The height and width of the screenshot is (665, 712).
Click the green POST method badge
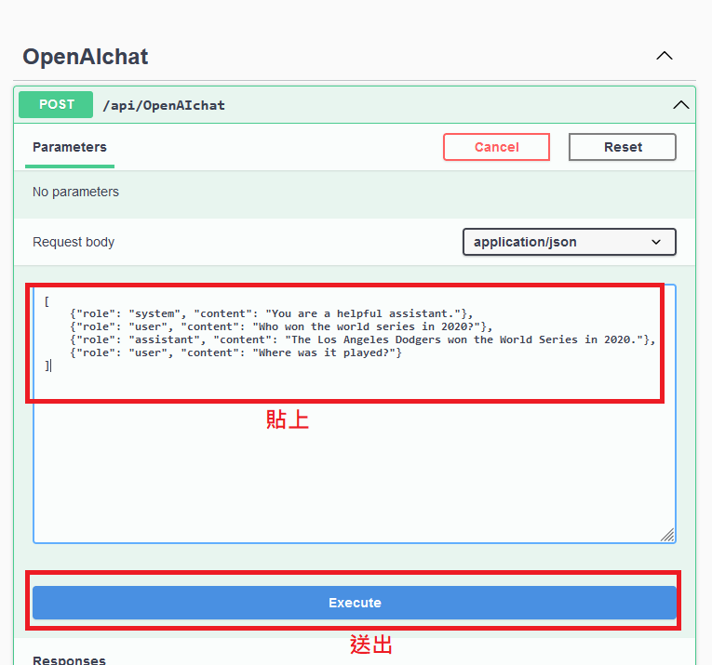[56, 105]
